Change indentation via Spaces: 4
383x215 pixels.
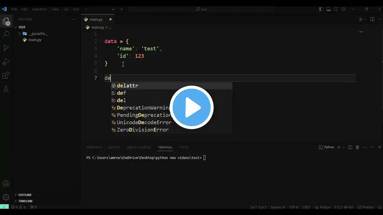coord(278,207)
